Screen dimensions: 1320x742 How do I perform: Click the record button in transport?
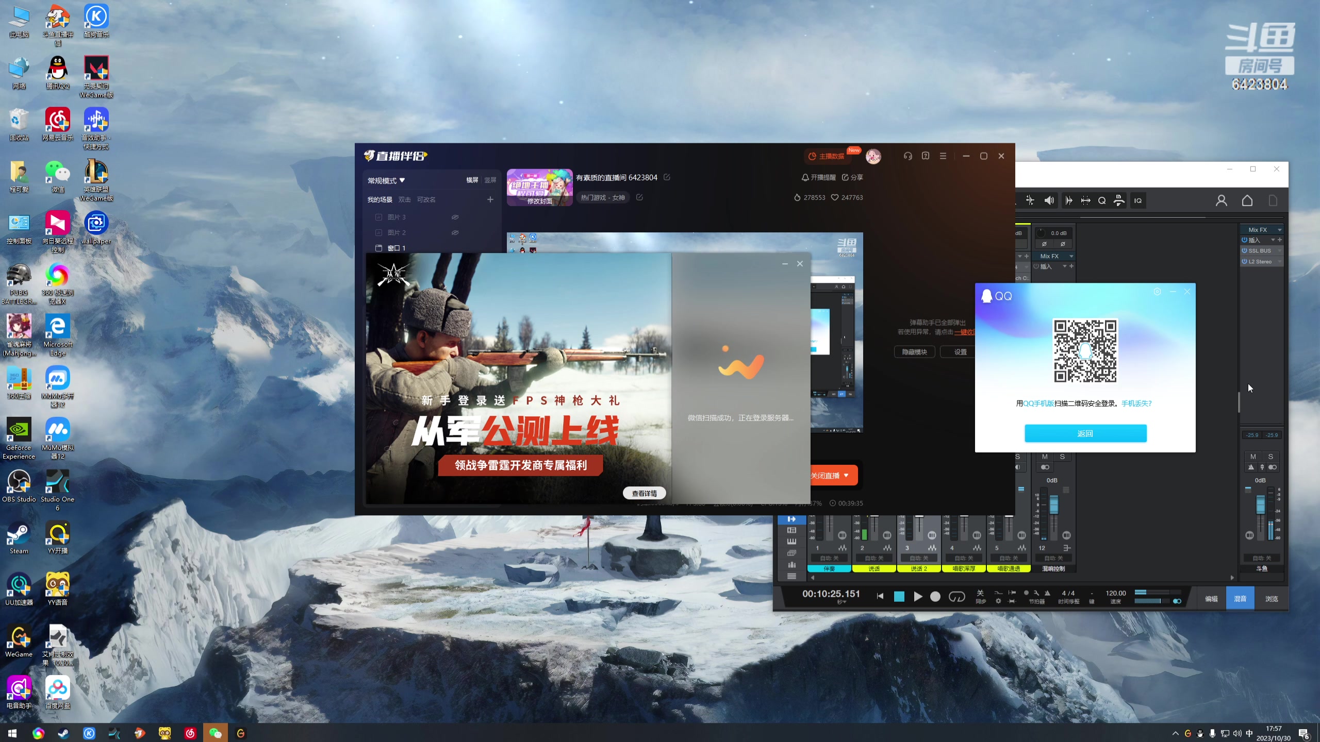coord(935,597)
